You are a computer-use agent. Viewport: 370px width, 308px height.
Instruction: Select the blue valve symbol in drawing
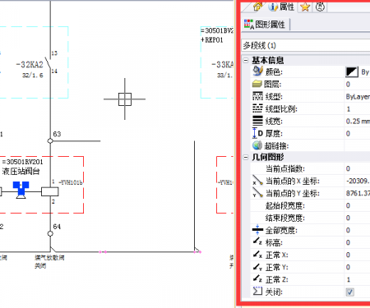21,190
